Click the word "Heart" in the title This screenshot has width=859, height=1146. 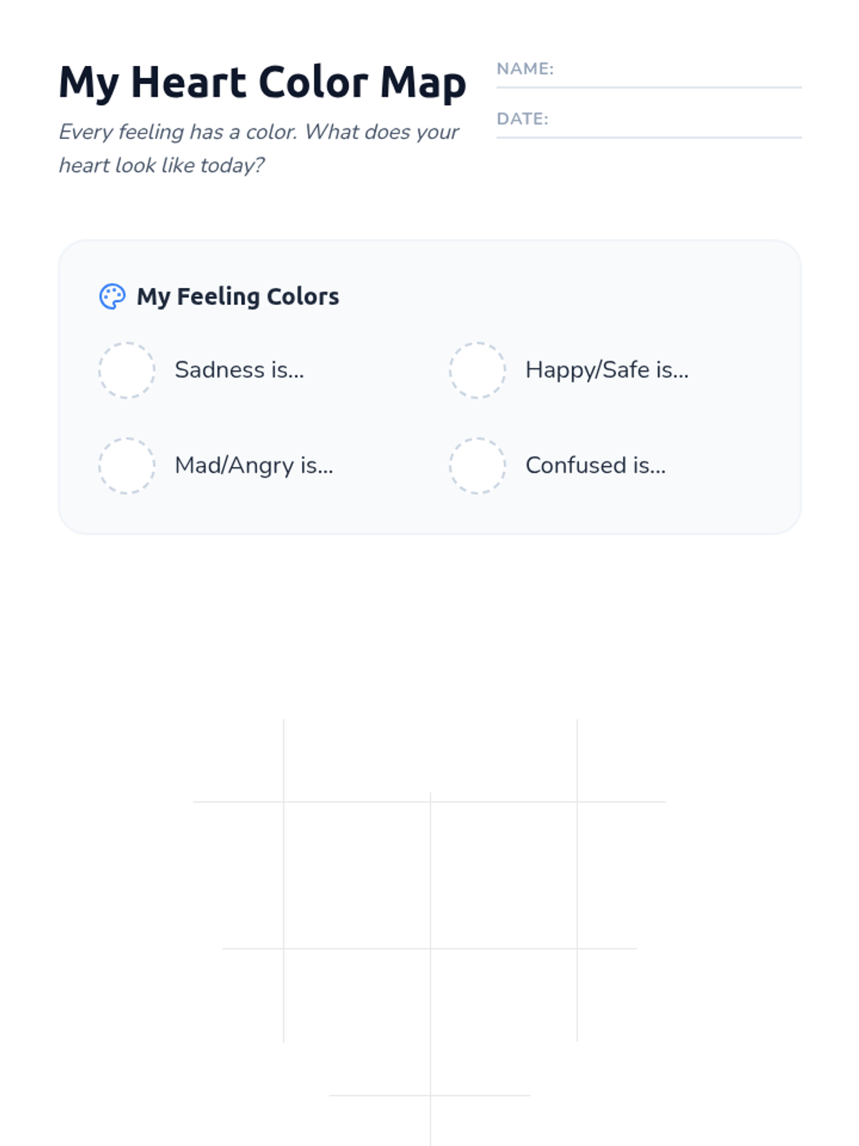point(189,82)
